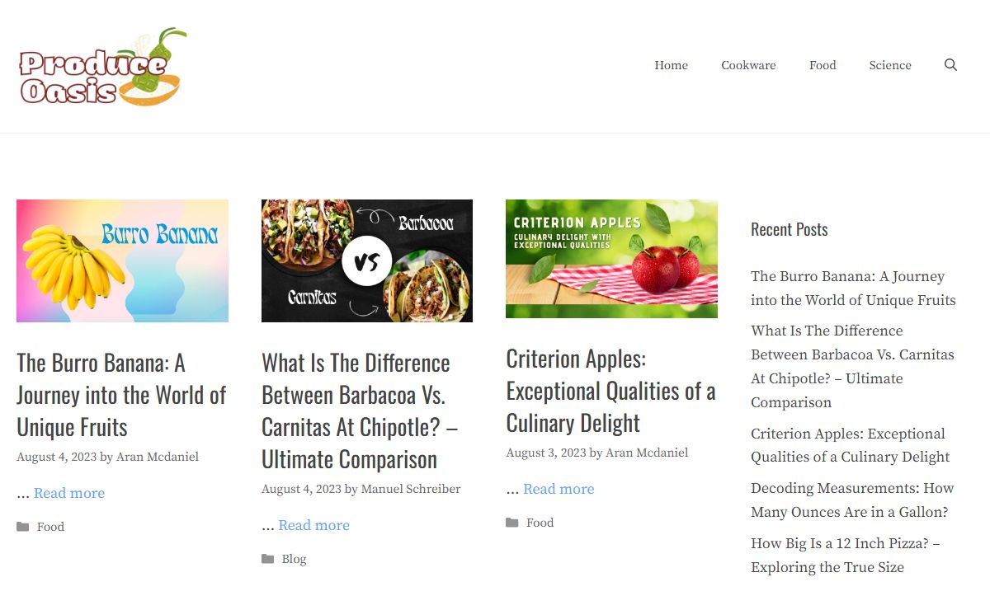The width and height of the screenshot is (990, 610).
Task: Click Read more under Criterion Apples post
Action: [559, 489]
